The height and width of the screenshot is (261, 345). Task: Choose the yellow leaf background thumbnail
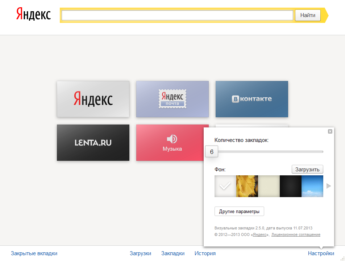[x=247, y=186]
